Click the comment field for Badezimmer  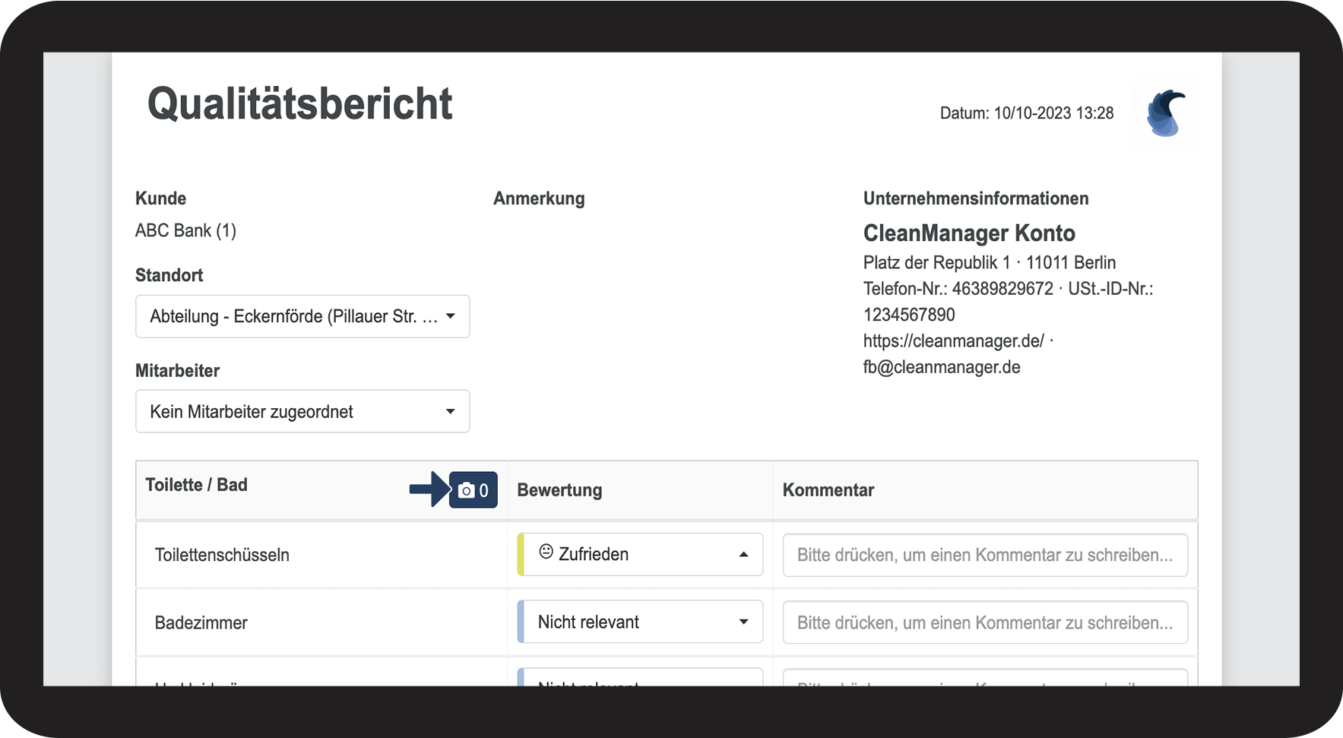[x=984, y=622]
